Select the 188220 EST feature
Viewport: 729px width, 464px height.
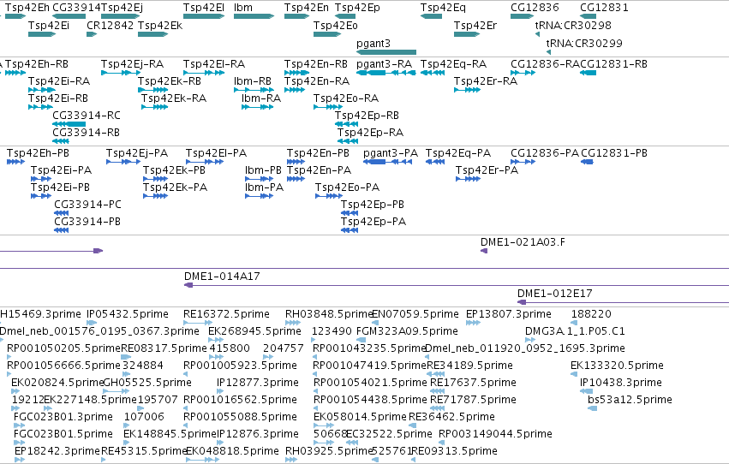click(x=574, y=323)
